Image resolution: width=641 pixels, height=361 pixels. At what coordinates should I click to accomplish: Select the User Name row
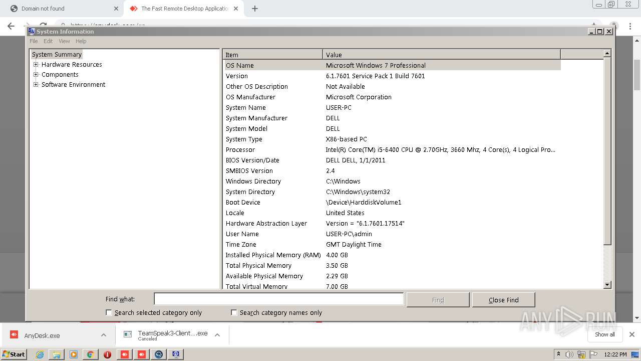pos(392,234)
